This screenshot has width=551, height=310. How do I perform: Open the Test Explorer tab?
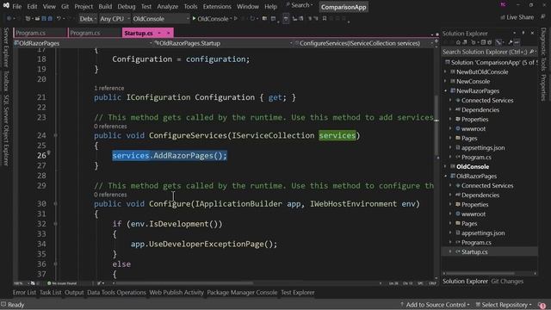[x=297, y=293]
